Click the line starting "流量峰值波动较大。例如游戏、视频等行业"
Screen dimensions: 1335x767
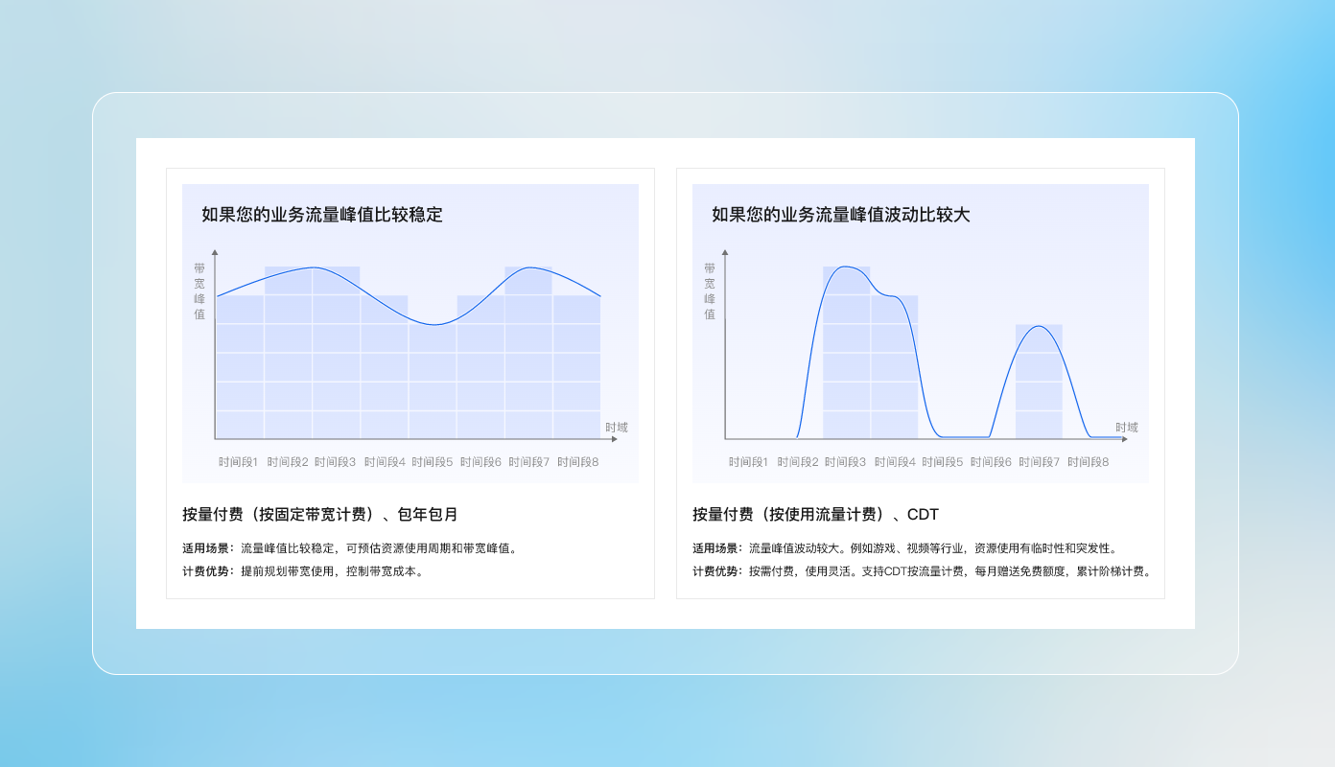933,548
